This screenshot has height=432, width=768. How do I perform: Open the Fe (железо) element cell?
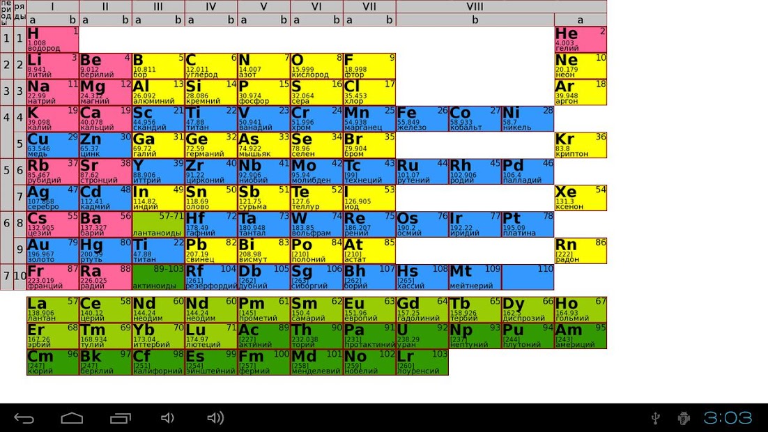(422, 119)
